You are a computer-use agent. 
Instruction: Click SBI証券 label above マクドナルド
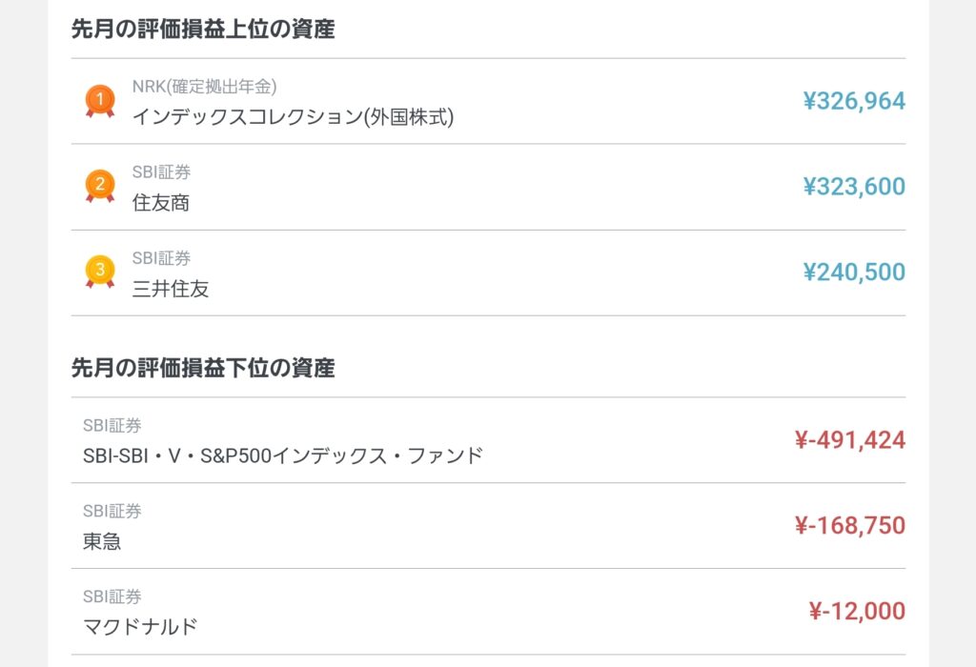pyautogui.click(x=112, y=597)
